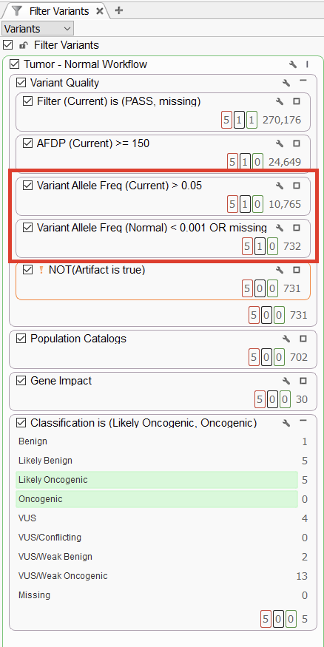The height and width of the screenshot is (647, 324).
Task: Open wrench settings for AFDP (Current) filter
Action: tap(280, 143)
